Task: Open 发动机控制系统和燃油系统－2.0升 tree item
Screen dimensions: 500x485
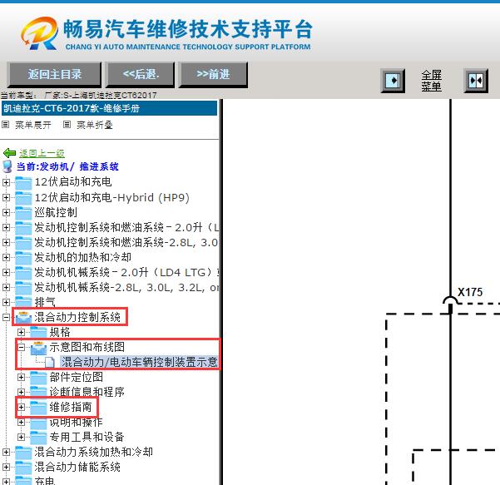Action: tap(126, 228)
